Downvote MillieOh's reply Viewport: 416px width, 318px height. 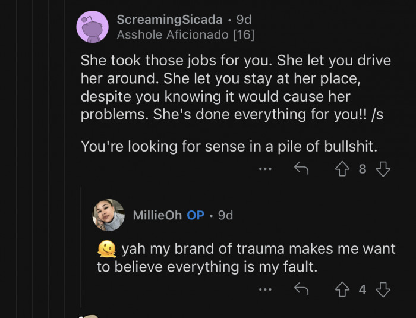click(x=383, y=289)
